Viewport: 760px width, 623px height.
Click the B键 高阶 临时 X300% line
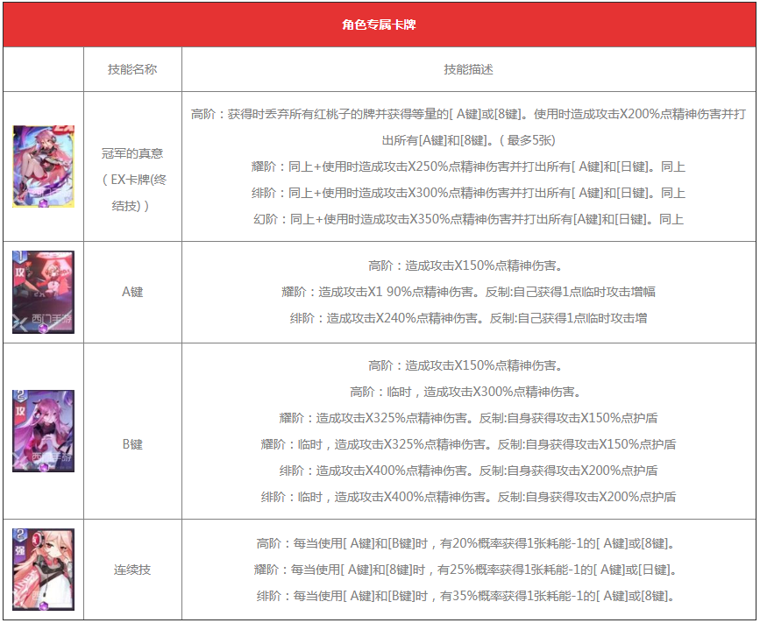point(468,392)
